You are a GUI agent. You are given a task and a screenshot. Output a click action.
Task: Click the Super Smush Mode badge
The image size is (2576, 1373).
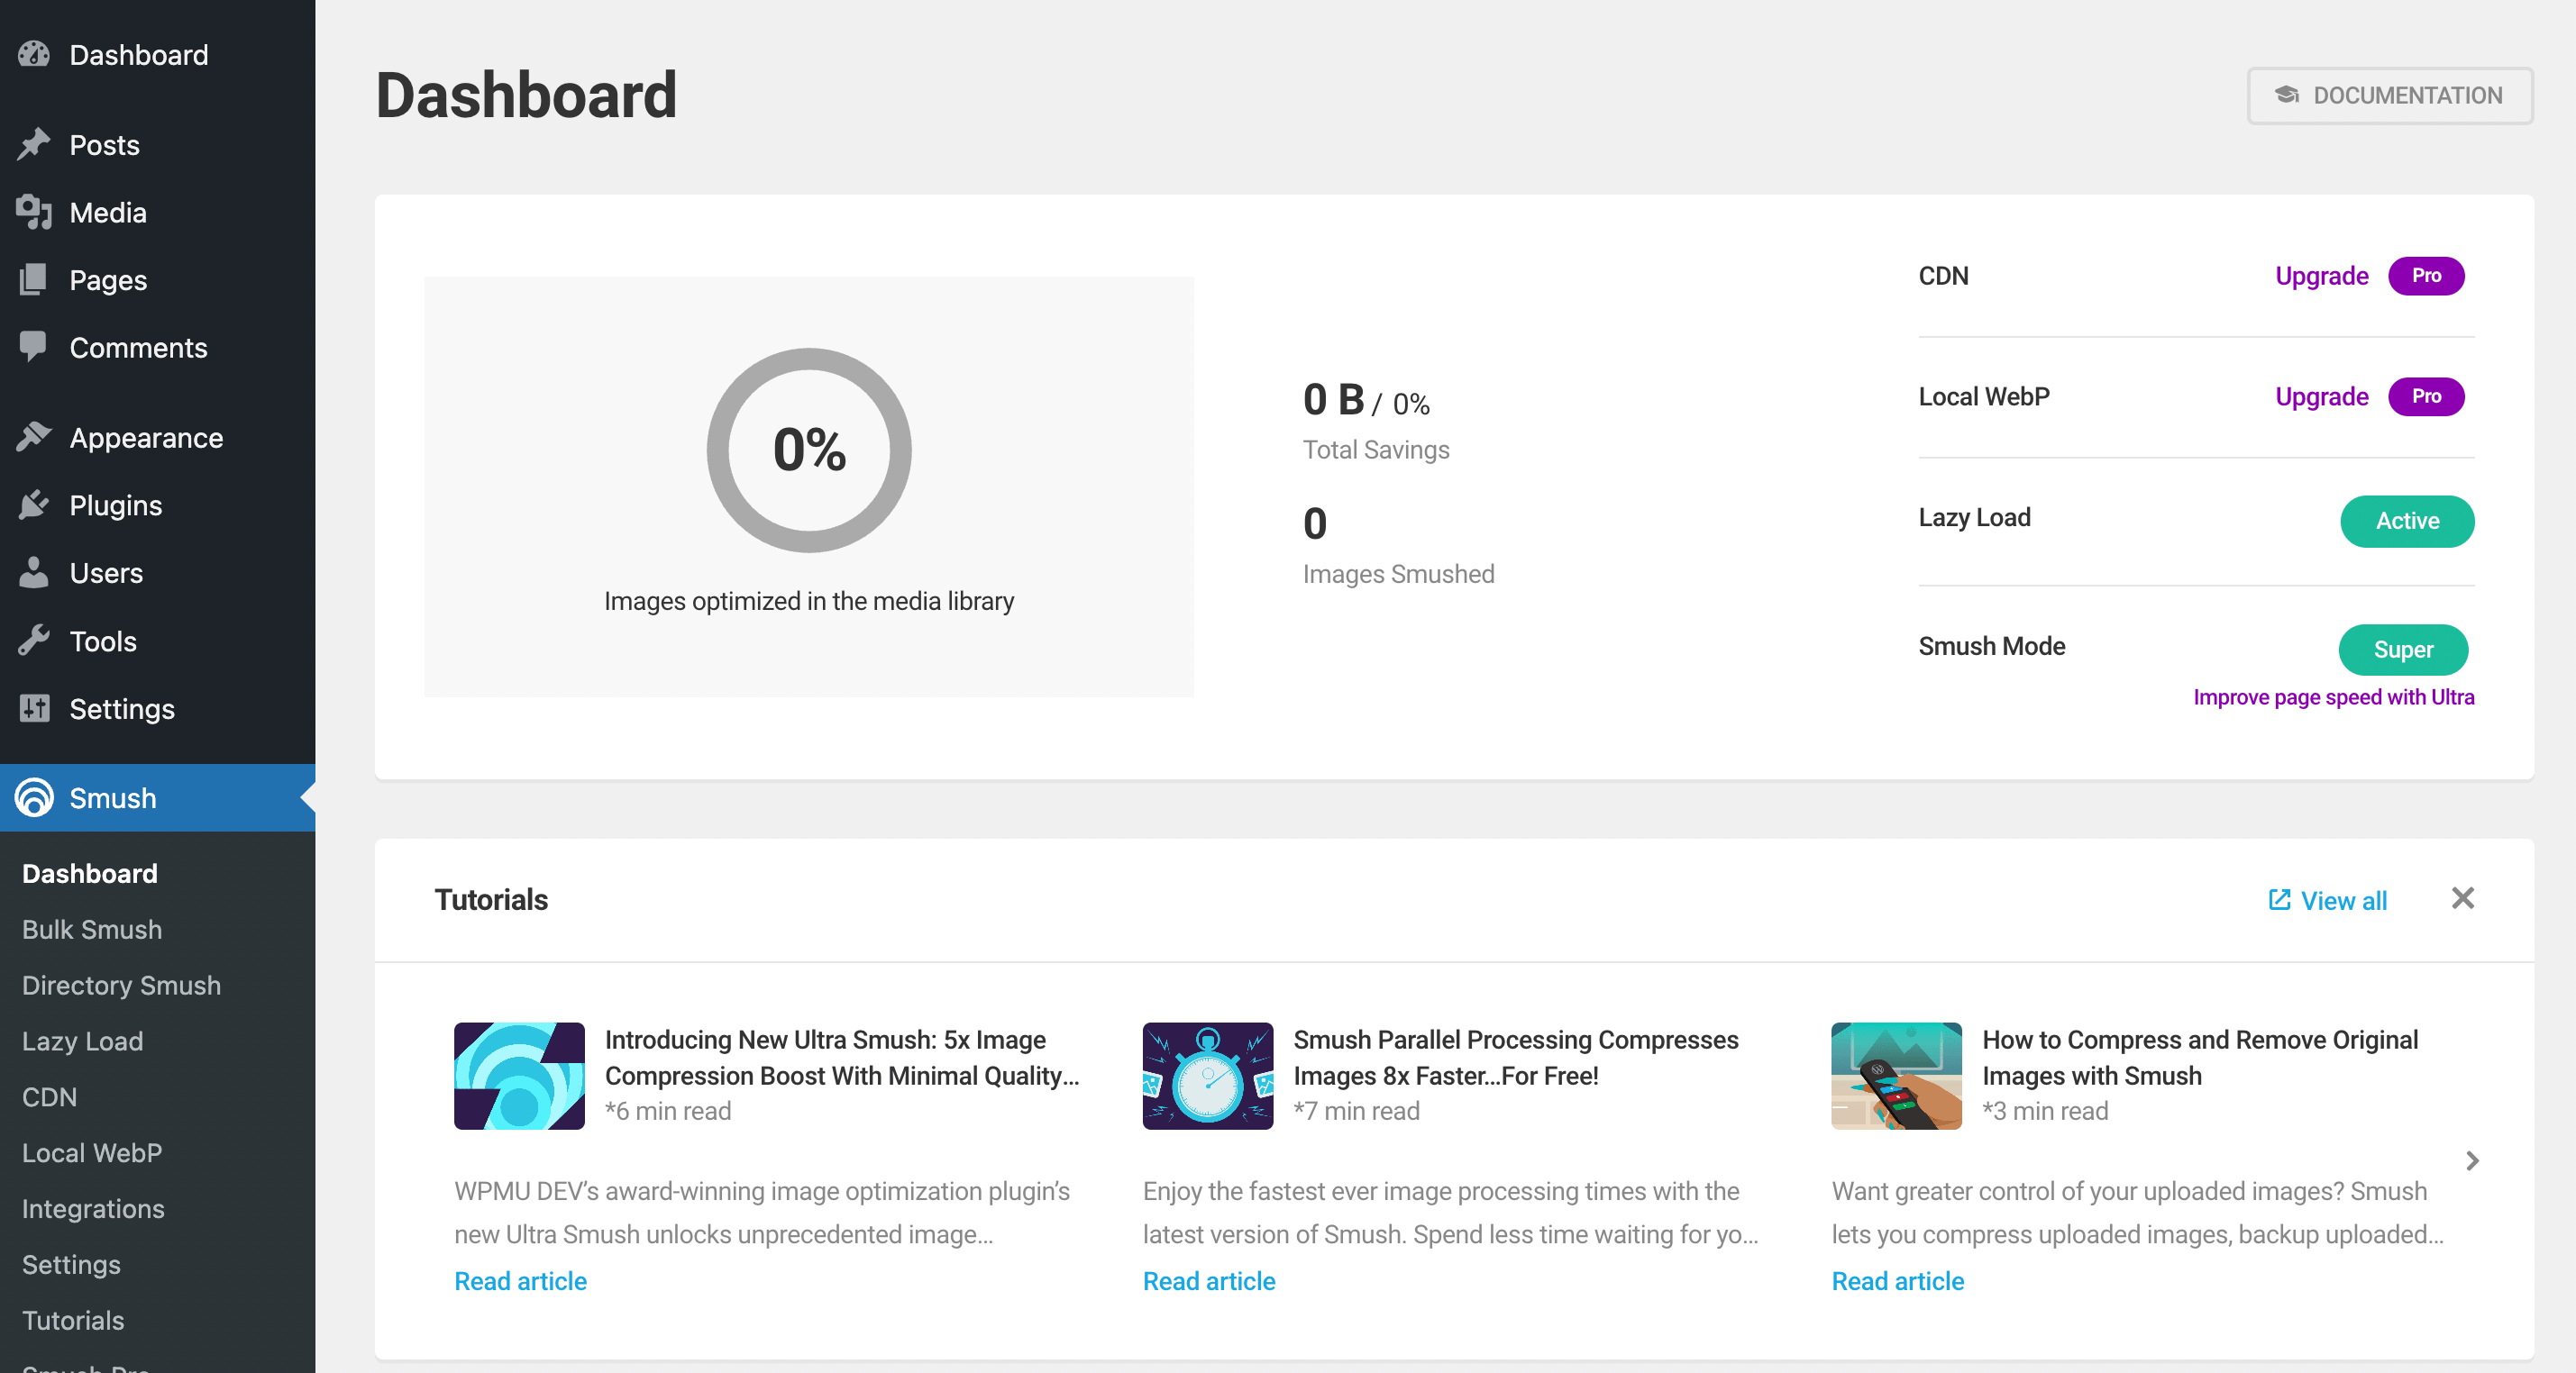coord(2402,650)
